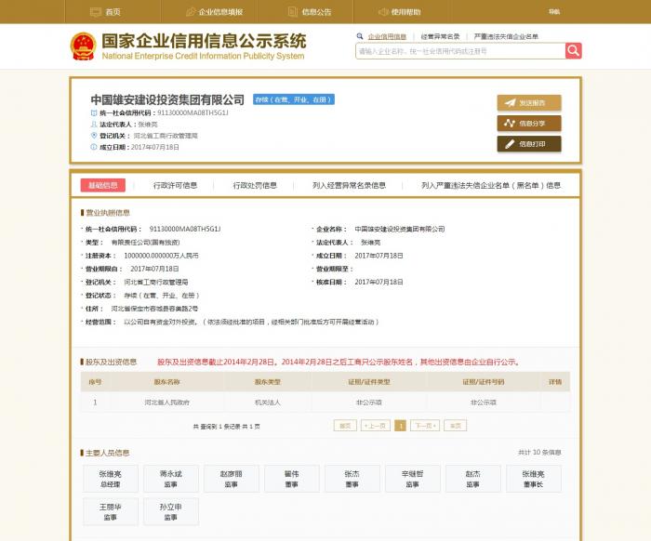
Task: Click shareholder name 河北省人民政府 in table
Action: [166, 402]
